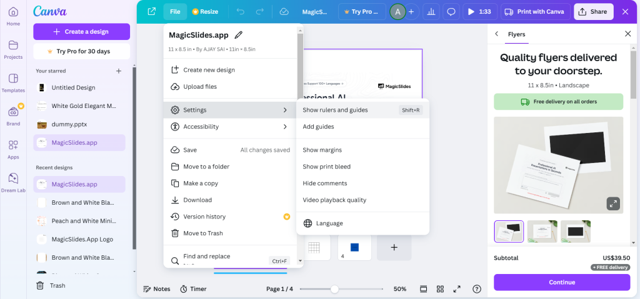Open the Language settings
The width and height of the screenshot is (640, 299).
(363, 223)
